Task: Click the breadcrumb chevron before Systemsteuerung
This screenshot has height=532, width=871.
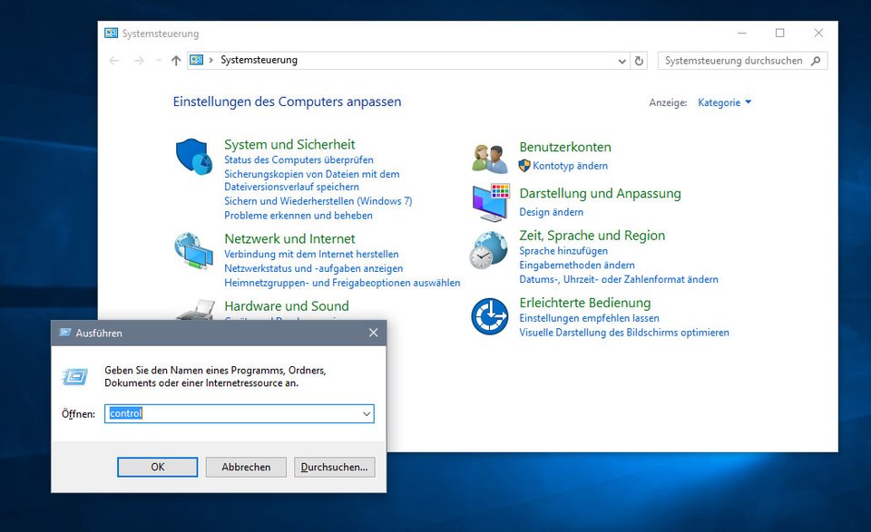Action: [x=211, y=60]
